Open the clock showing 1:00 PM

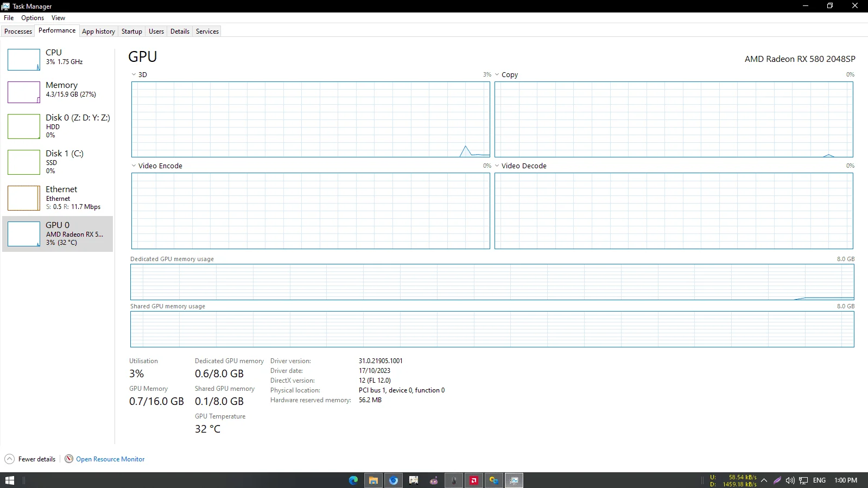[x=845, y=480]
